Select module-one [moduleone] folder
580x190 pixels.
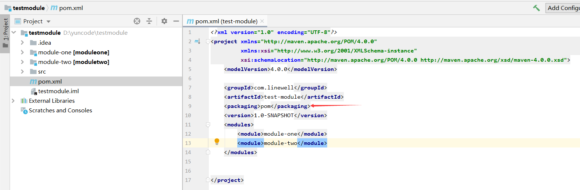pos(74,52)
